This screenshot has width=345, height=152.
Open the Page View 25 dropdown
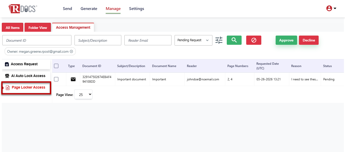click(83, 94)
